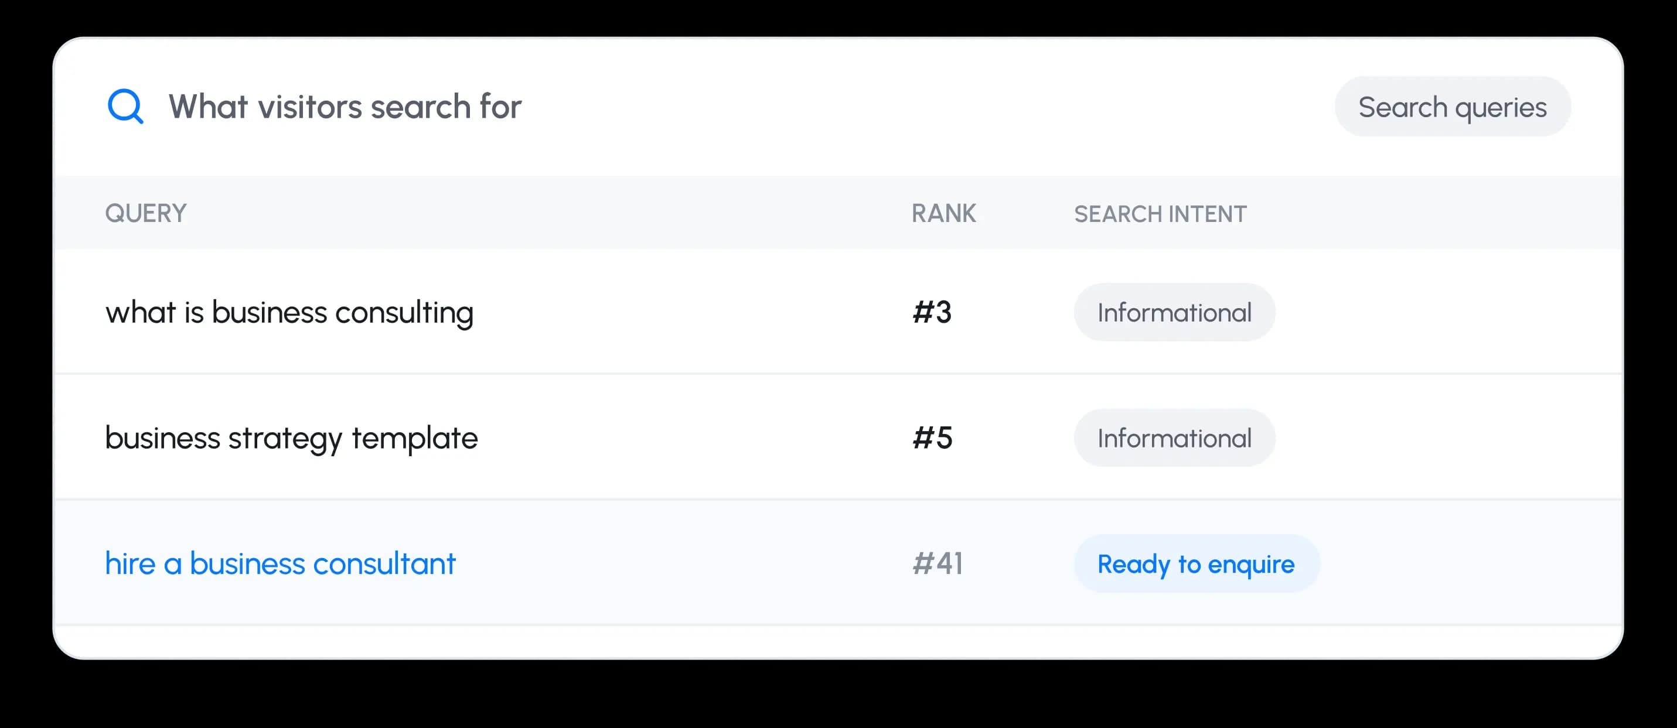The image size is (1677, 728).
Task: Click the Ready to enquire badge
Action: click(x=1197, y=563)
